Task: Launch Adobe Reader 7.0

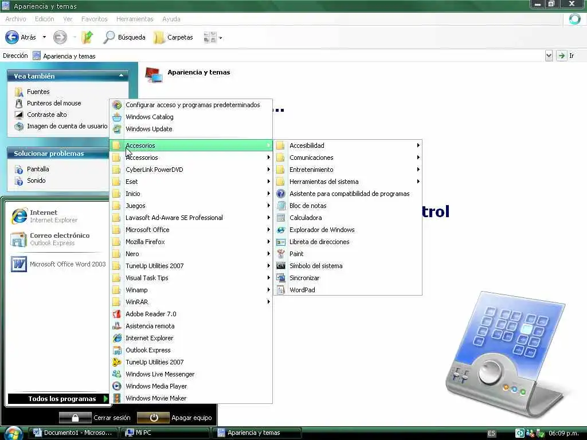Action: tap(191, 314)
